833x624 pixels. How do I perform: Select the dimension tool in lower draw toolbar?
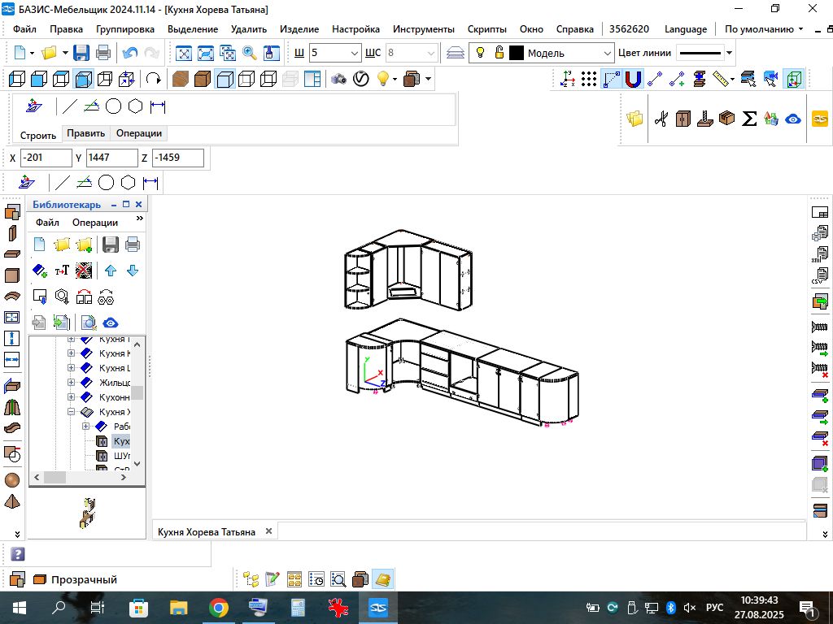point(150,183)
